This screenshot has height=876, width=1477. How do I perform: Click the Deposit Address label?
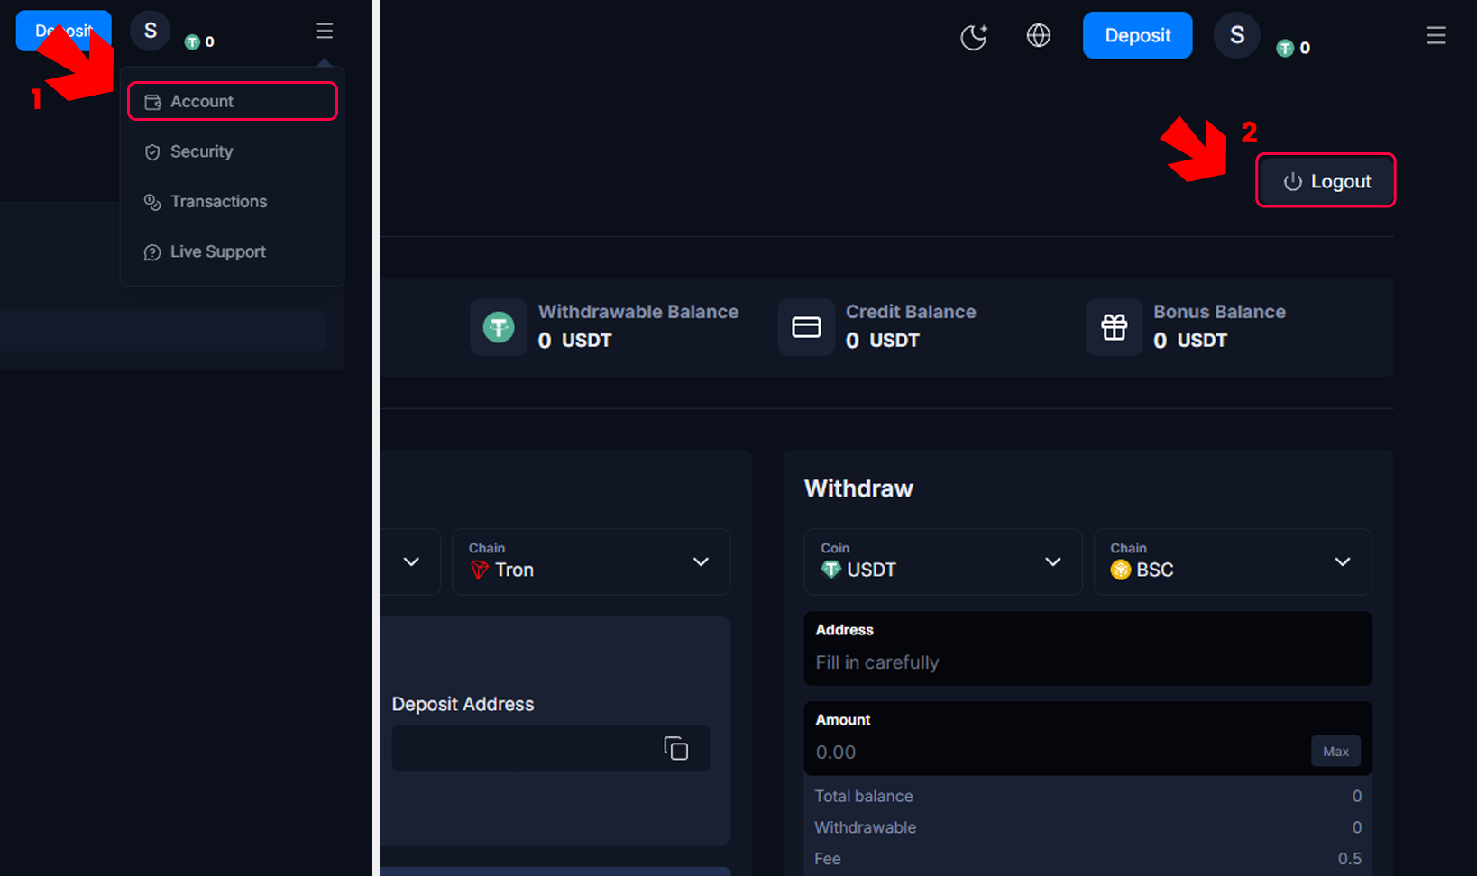[463, 704]
